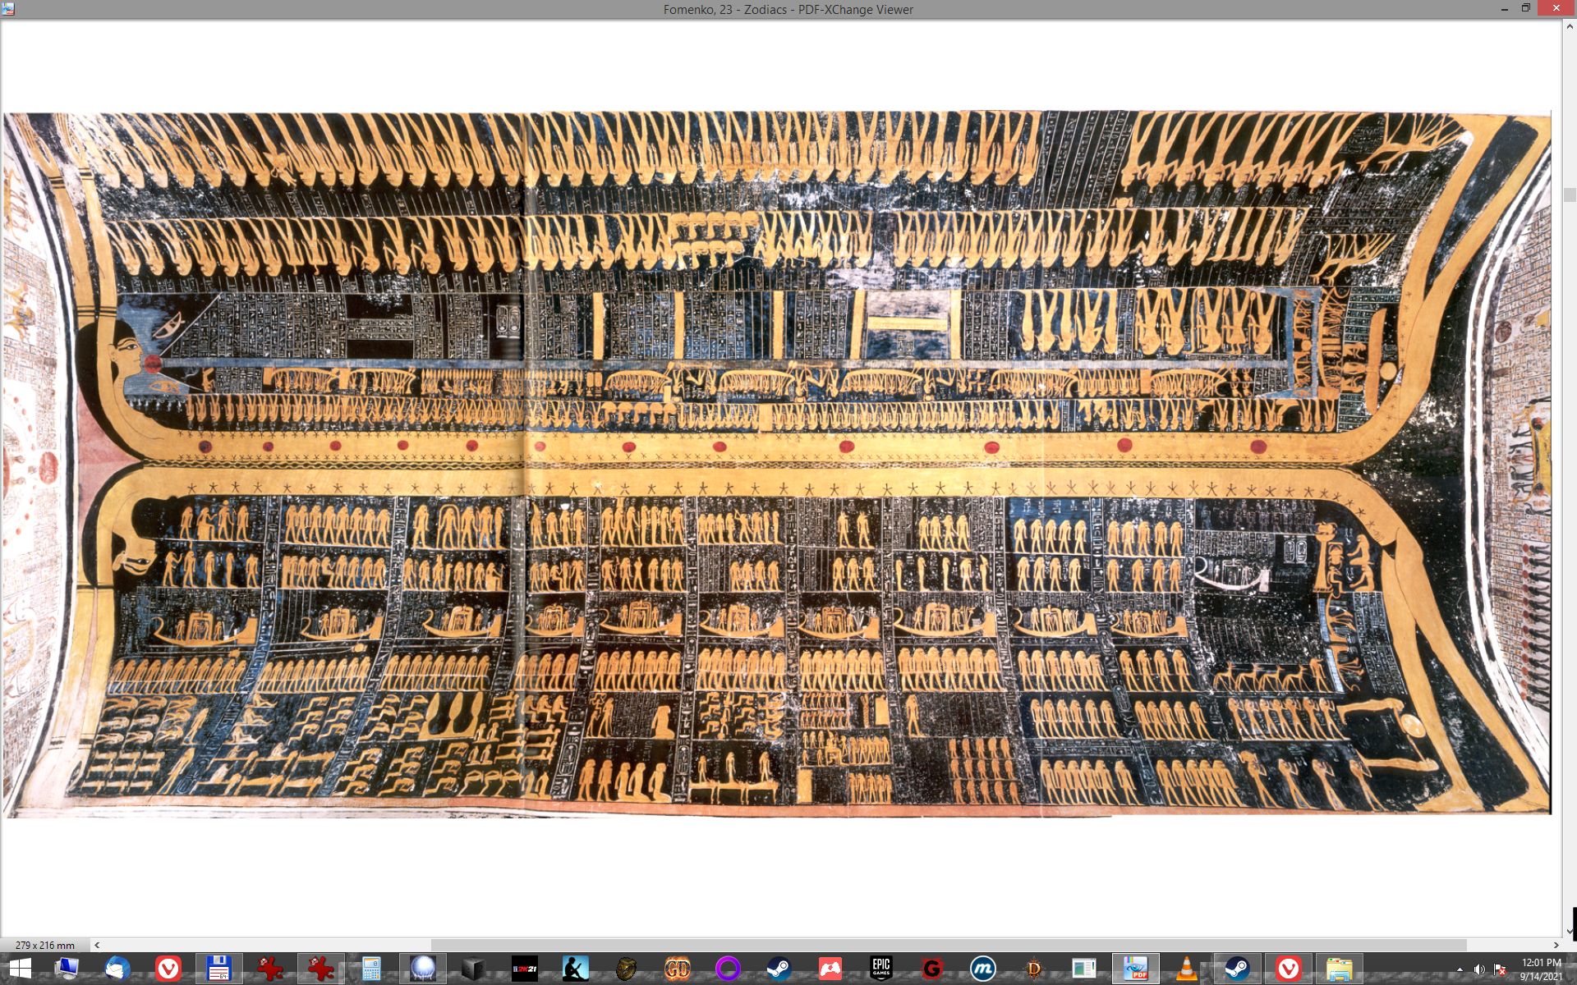The width and height of the screenshot is (1577, 985).
Task: Click the horizontal scrollbar left arrow
Action: (x=97, y=945)
